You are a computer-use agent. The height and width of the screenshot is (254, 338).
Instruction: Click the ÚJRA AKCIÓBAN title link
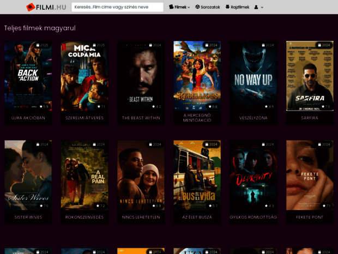[28, 118]
